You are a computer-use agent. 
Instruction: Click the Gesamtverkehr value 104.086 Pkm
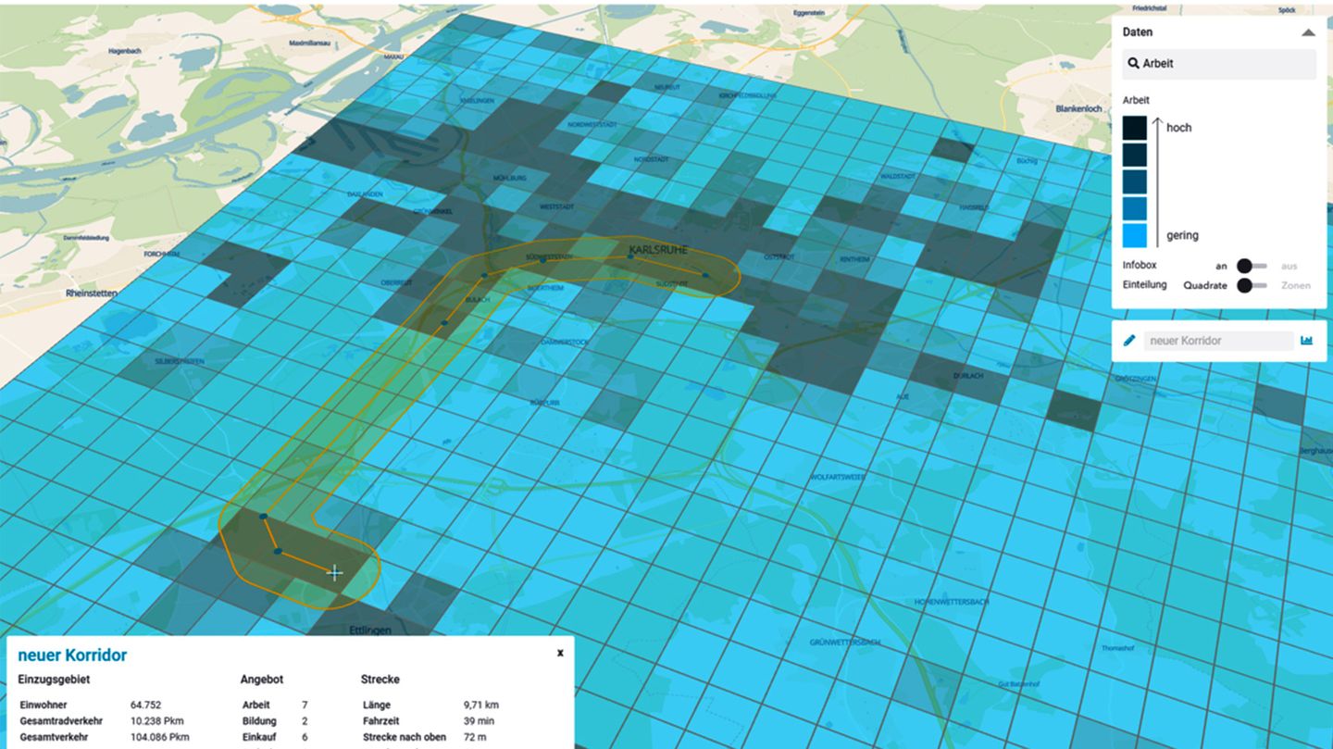160,737
